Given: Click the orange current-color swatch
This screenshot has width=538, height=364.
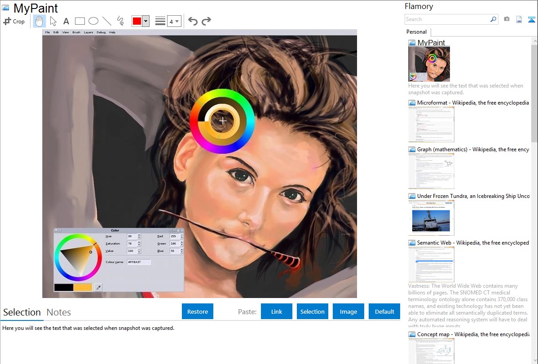Looking at the screenshot, I should coord(83,288).
